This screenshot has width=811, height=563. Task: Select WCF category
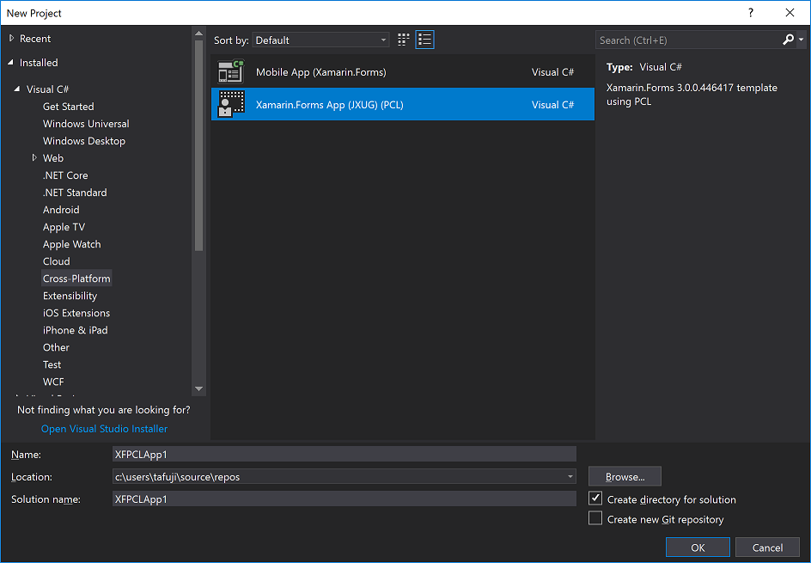tap(53, 382)
